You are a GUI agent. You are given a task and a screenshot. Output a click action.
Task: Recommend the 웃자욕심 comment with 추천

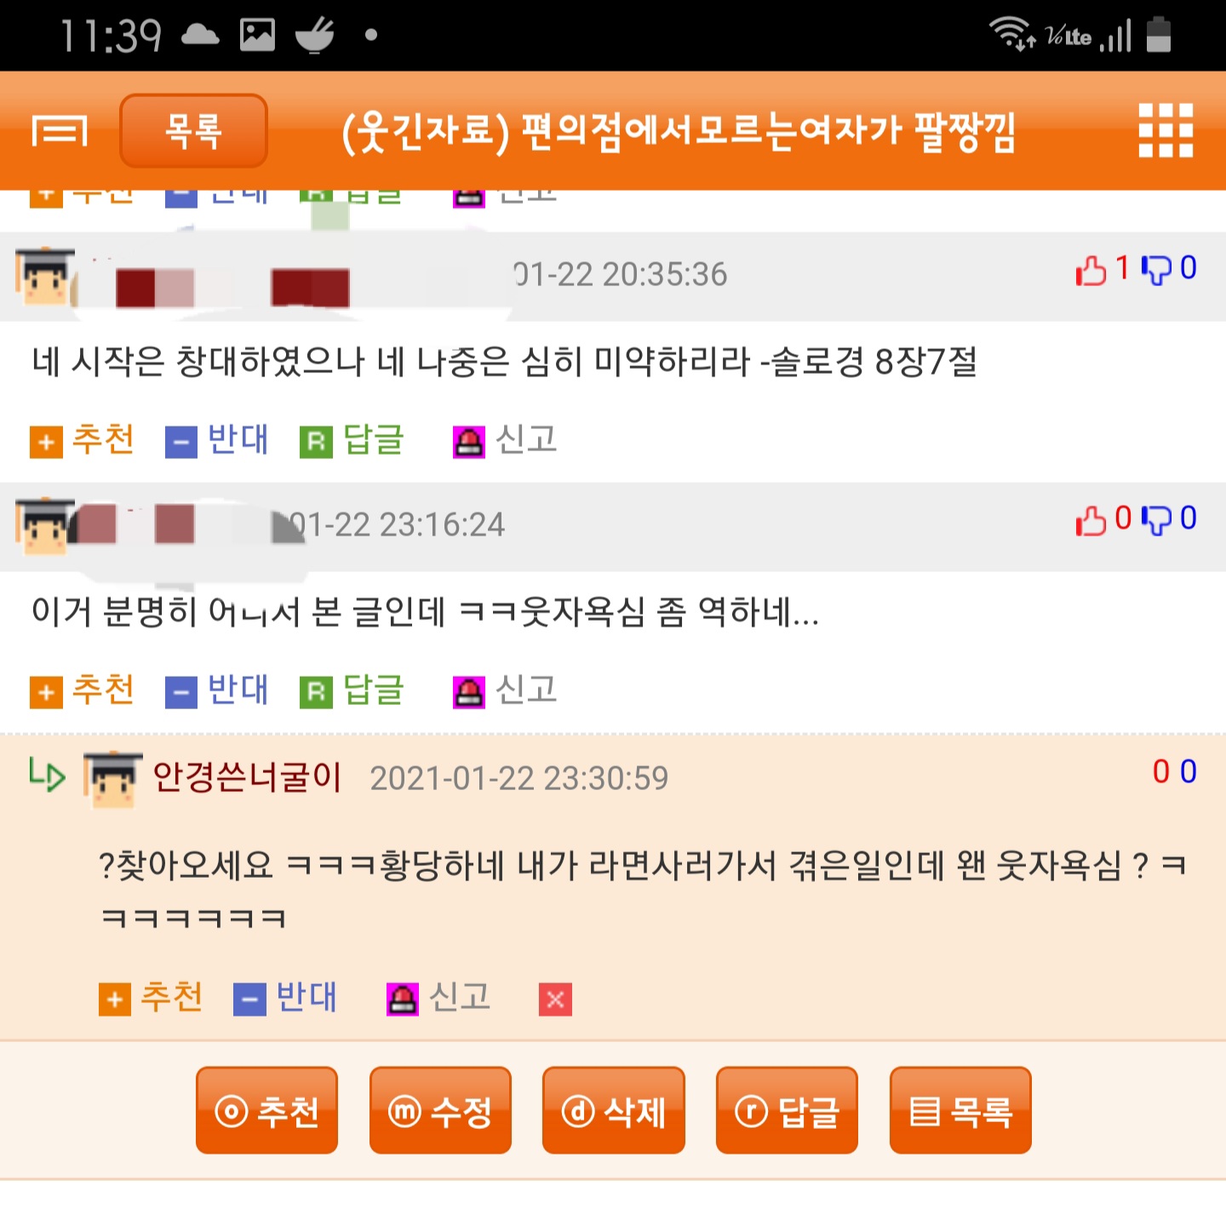(82, 690)
